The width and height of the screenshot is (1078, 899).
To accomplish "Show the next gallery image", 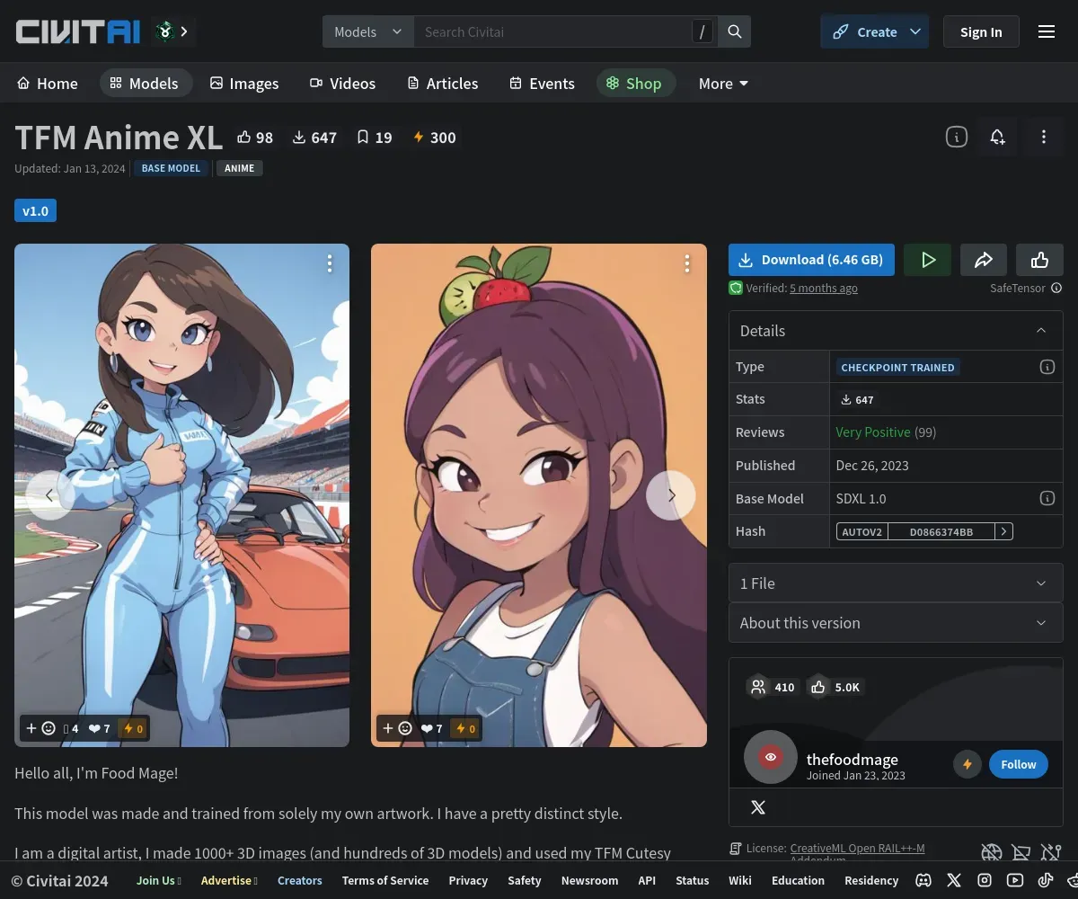I will pyautogui.click(x=671, y=495).
